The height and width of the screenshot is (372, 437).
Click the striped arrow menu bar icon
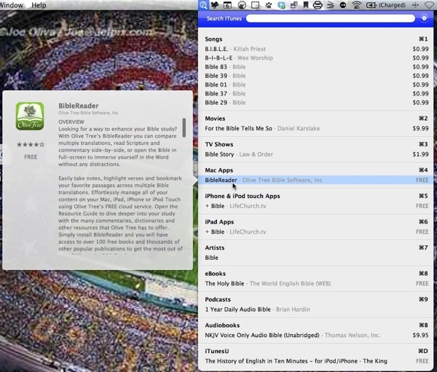330,5
